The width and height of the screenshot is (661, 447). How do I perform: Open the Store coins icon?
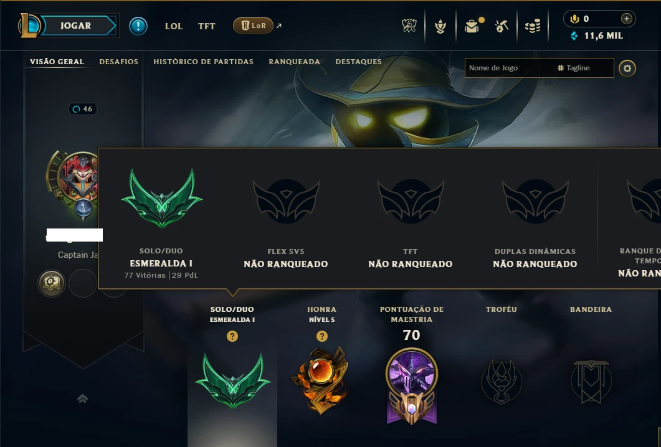533,27
